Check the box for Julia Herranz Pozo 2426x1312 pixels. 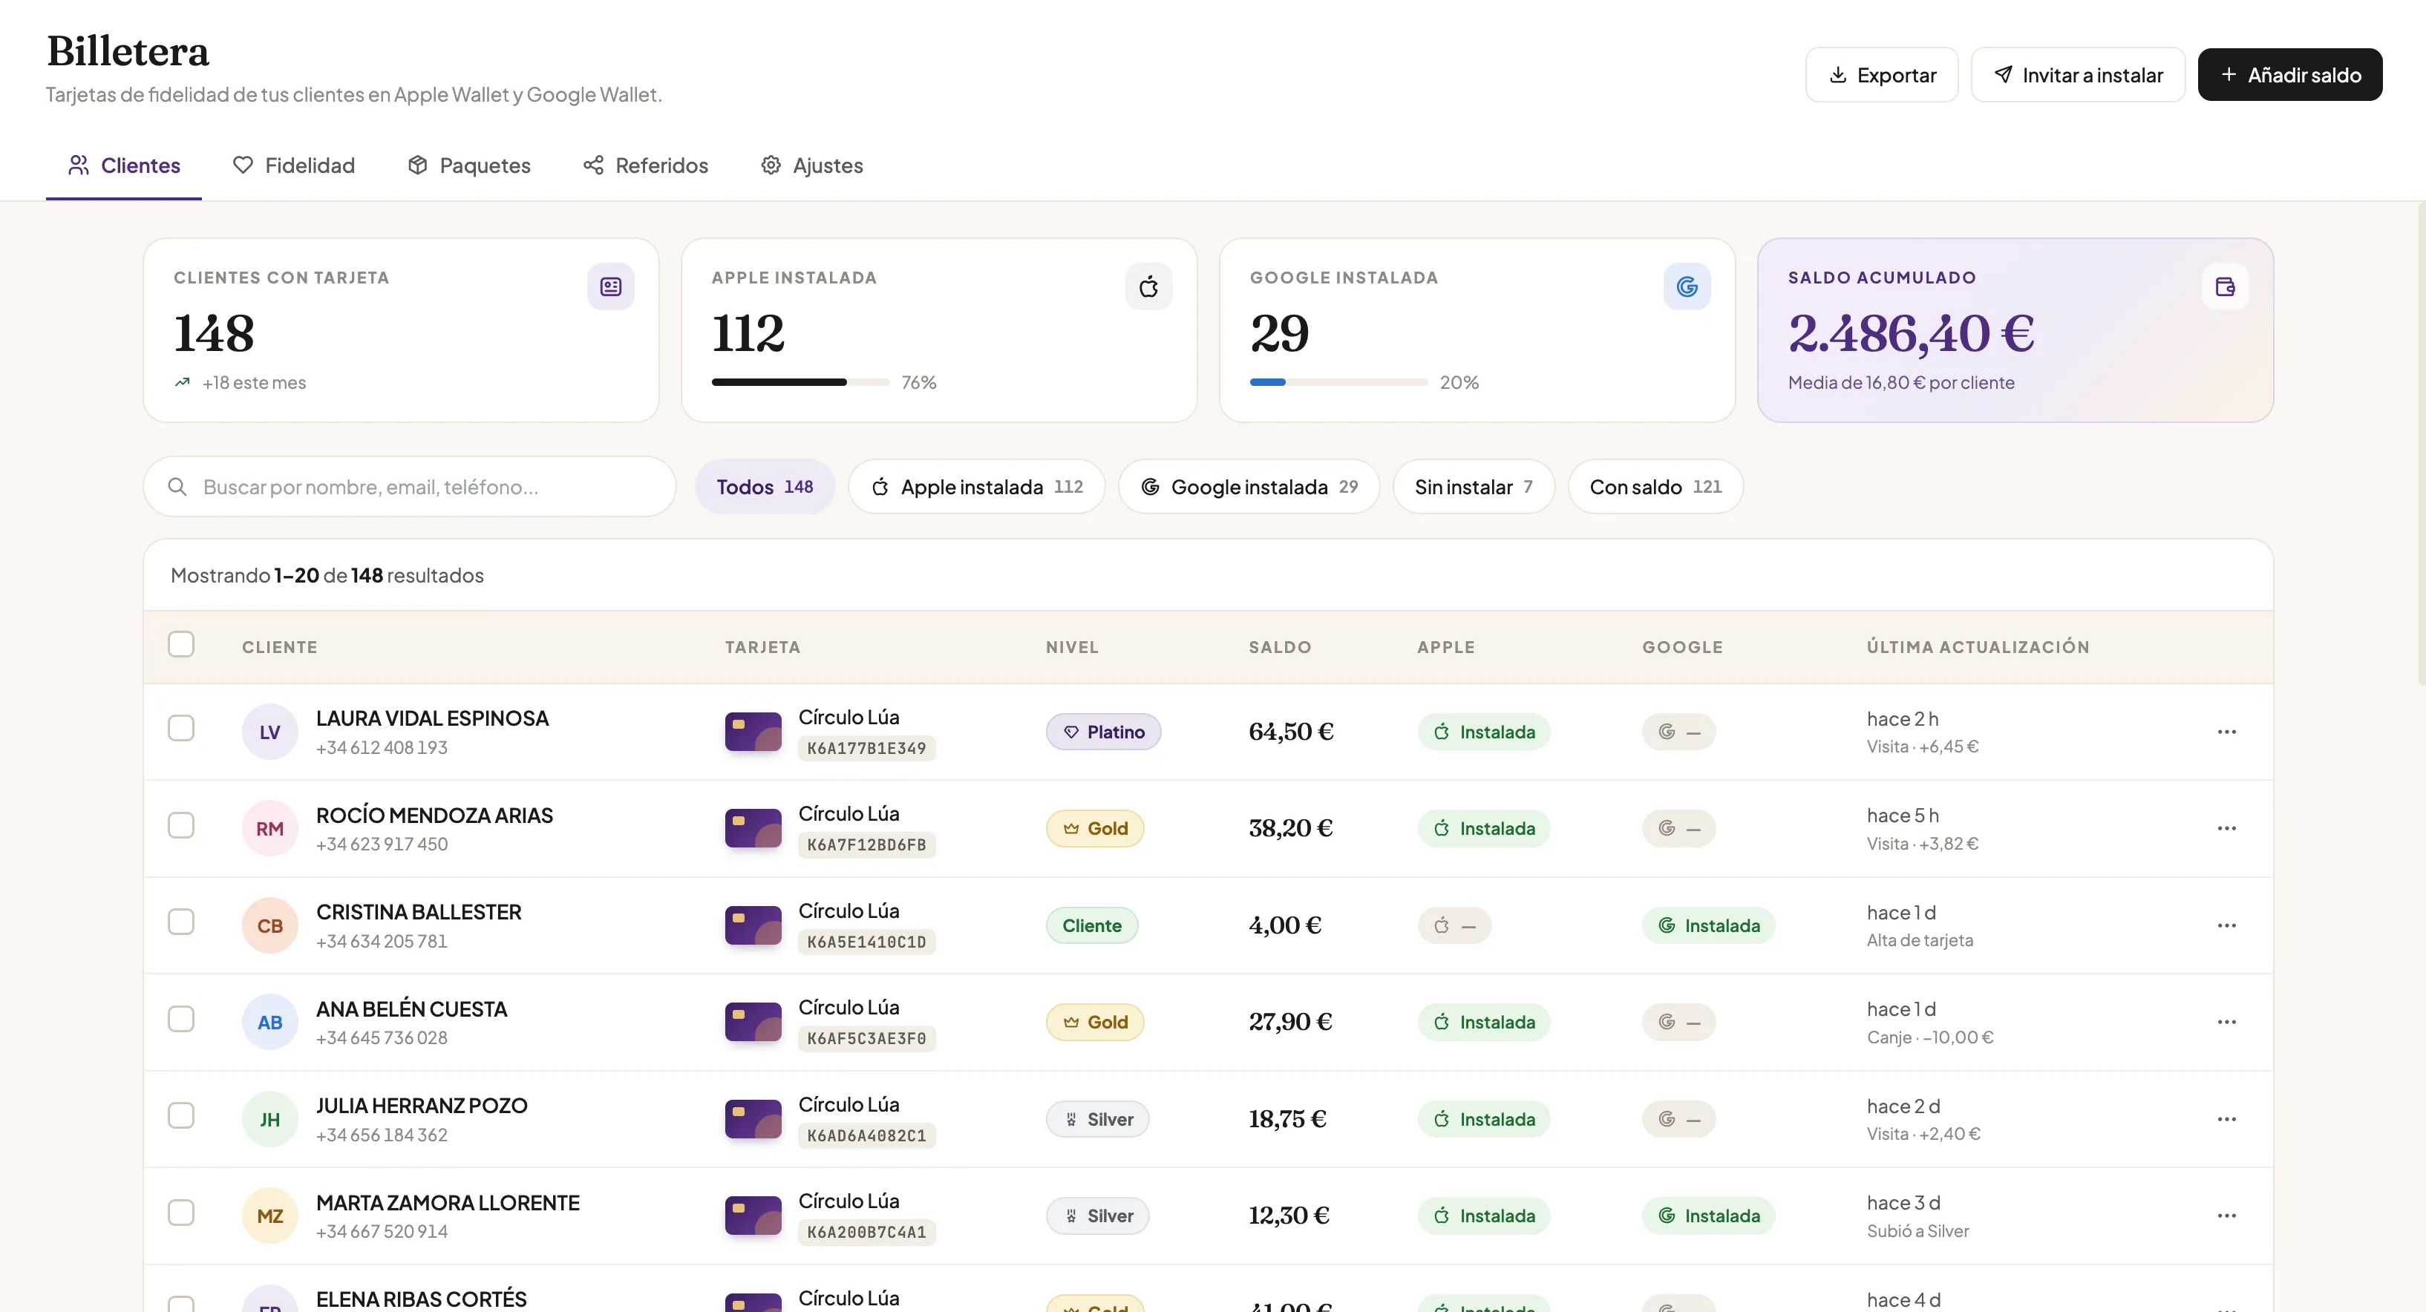(x=181, y=1115)
